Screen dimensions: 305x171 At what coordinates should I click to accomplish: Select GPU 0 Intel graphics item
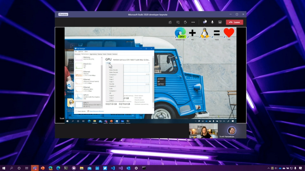pos(88,97)
